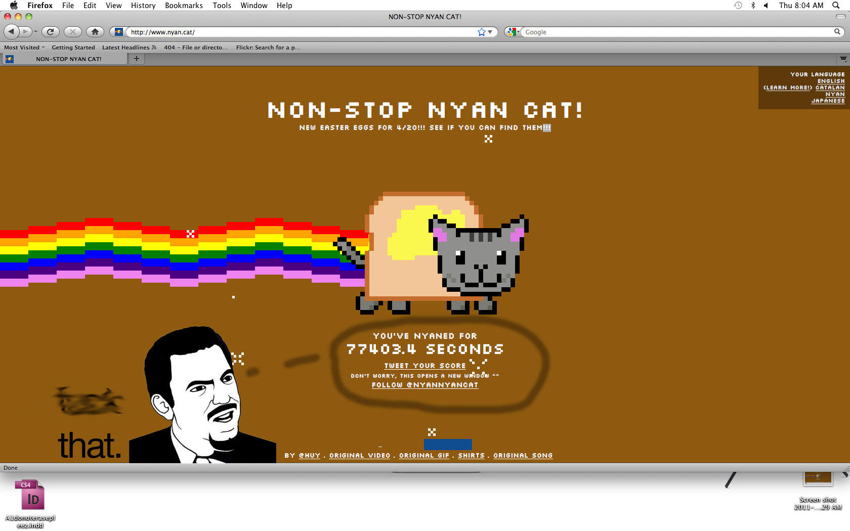Click the browser Forward button

25,32
